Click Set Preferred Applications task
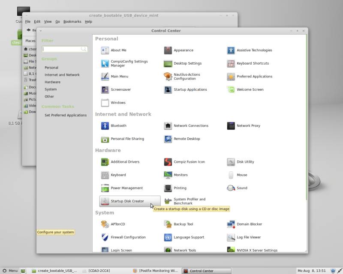The width and height of the screenshot is (343, 274). point(66,115)
